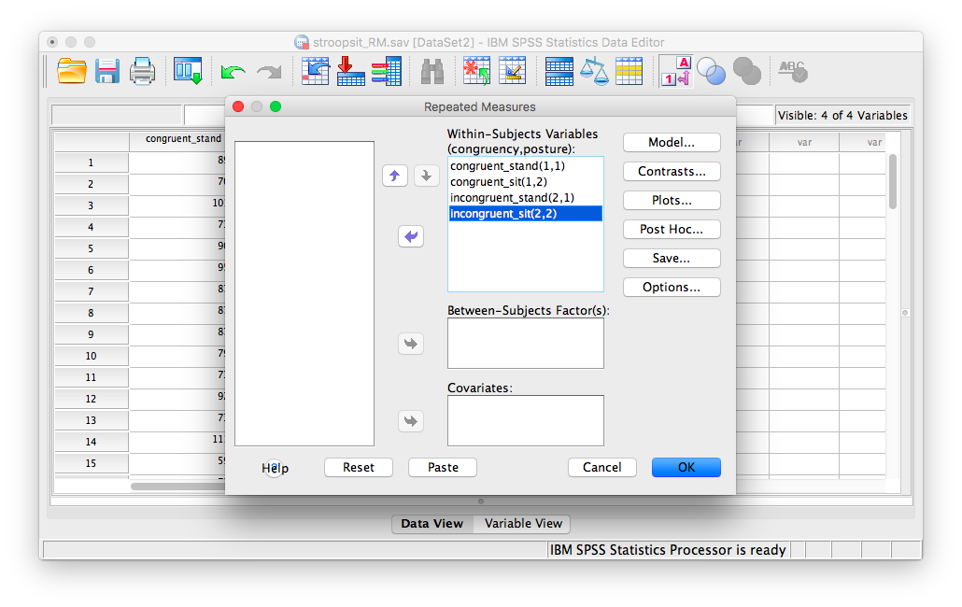Open the Plots... dialog

point(672,201)
